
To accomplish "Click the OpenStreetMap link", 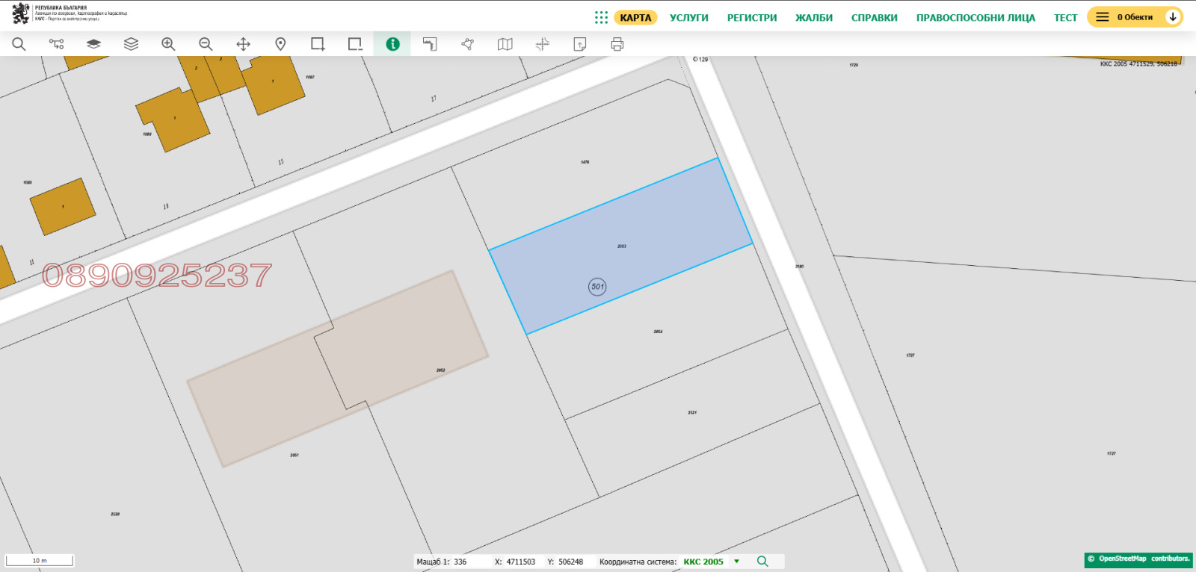I will 1122,559.
